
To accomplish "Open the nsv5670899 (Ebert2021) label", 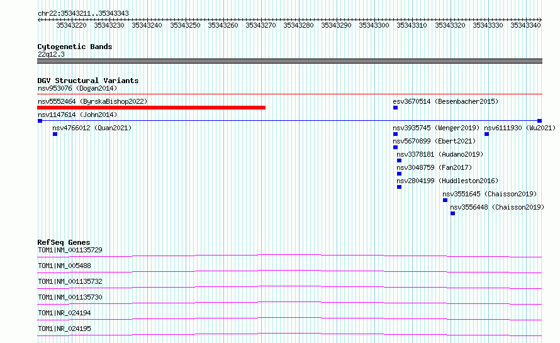I will coord(434,141).
